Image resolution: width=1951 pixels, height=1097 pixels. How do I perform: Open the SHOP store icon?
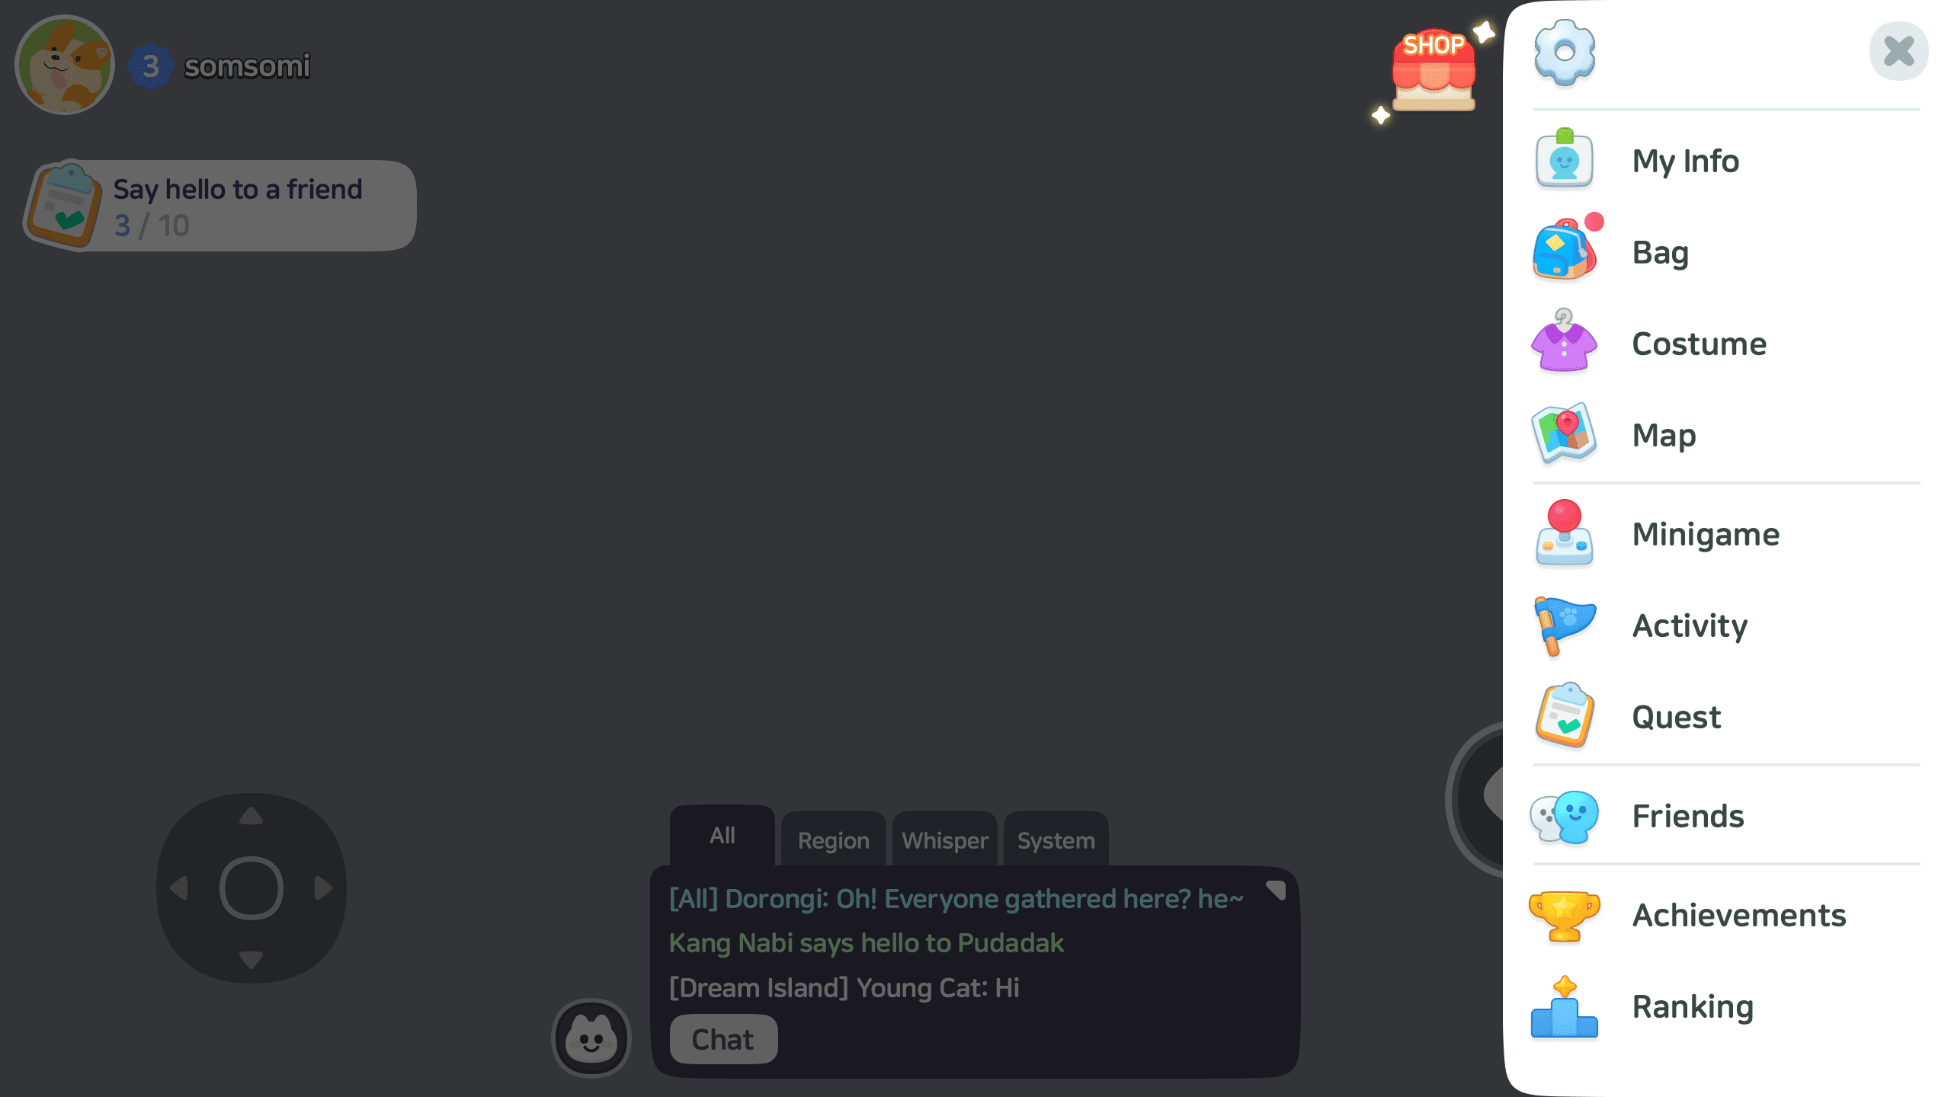(x=1434, y=70)
